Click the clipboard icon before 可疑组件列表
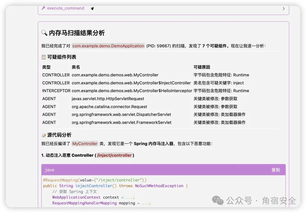 point(43,57)
